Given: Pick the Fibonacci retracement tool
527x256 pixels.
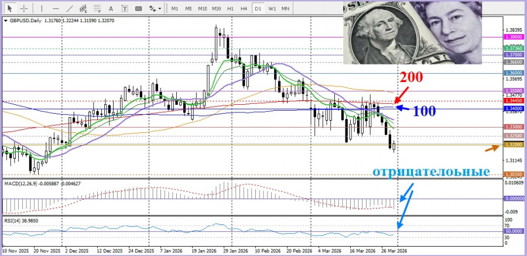Looking at the screenshot, I should pyautogui.click(x=97, y=9).
